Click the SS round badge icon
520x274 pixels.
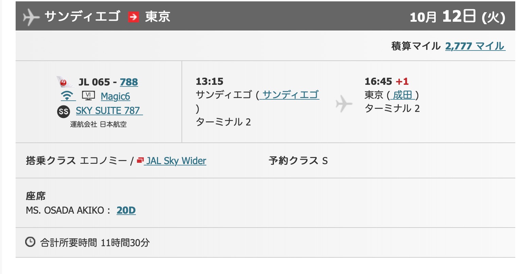64,111
